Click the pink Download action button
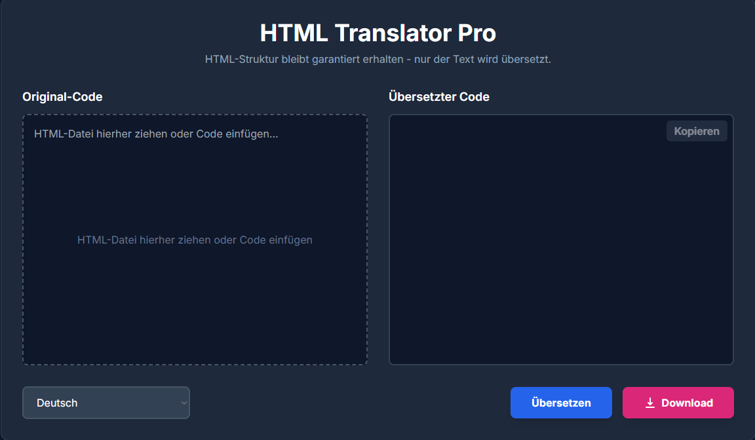Image resolution: width=755 pixels, height=440 pixels. (x=678, y=402)
